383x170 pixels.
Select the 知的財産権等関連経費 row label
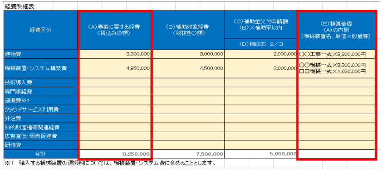click(41, 127)
